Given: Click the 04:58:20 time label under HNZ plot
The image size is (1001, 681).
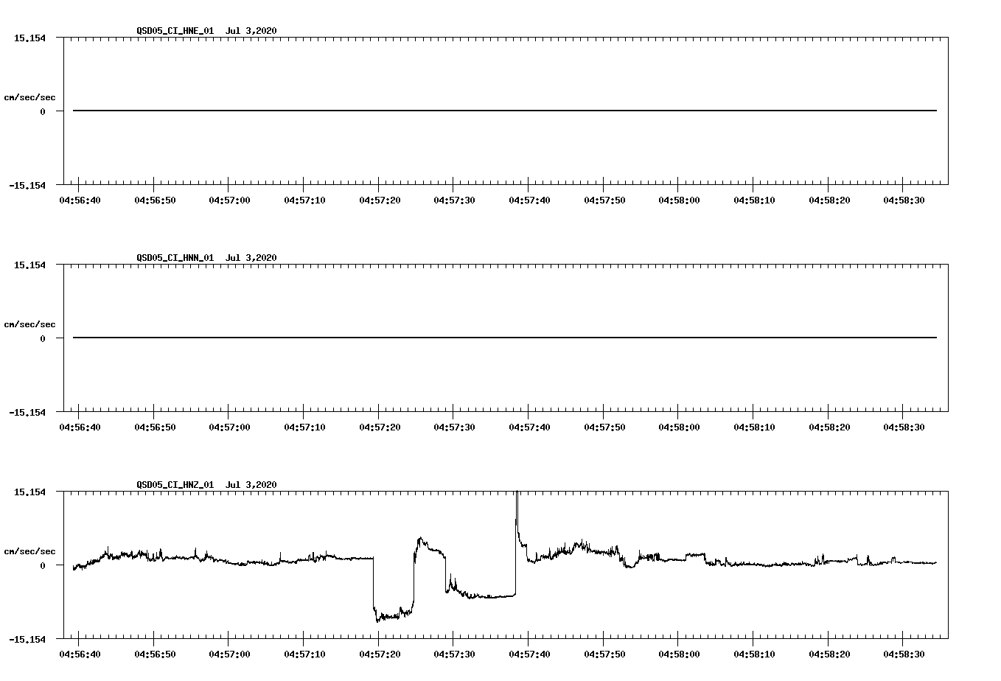Looking at the screenshot, I should click(829, 654).
